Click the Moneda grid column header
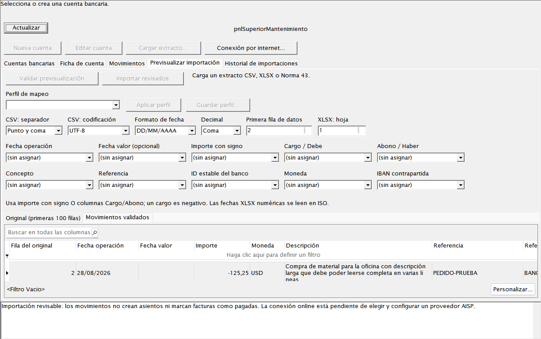Screen dimensions: 541x339 click(267, 246)
